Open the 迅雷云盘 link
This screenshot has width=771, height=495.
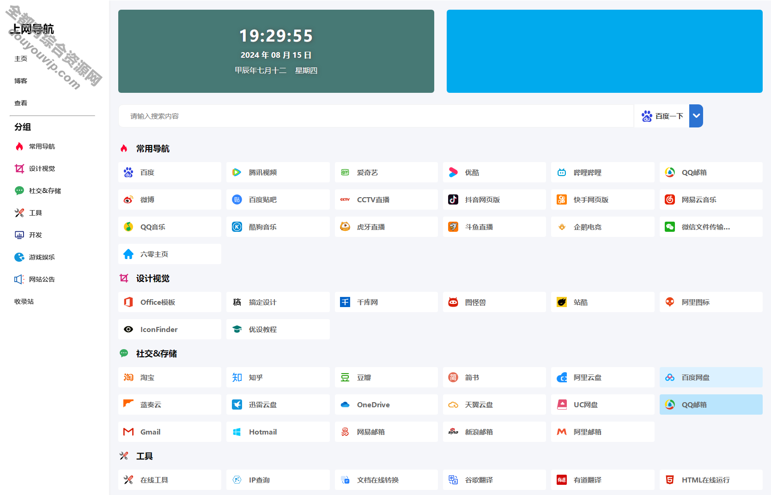(278, 404)
